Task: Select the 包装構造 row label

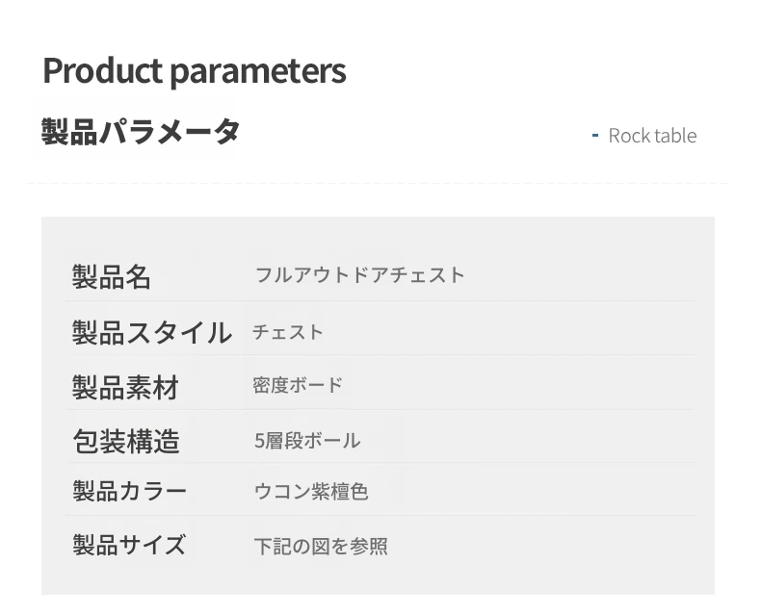Action: point(126,442)
